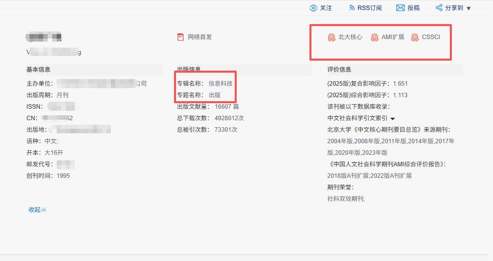This screenshot has width=493, height=261.
Task: Click the 复合影响因子 value 1.651
Action: (x=400, y=84)
